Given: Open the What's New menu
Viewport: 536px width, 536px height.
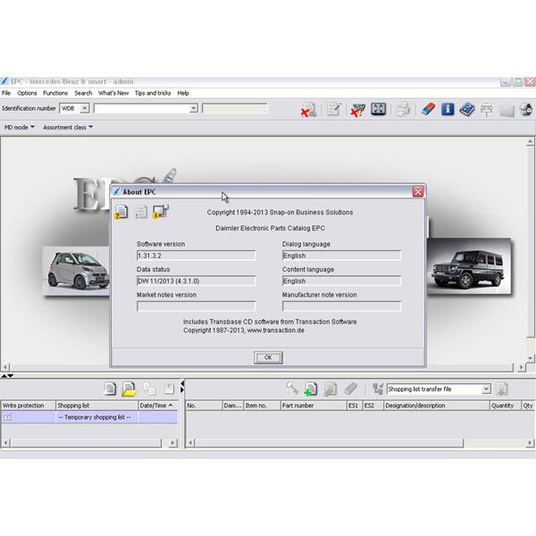Looking at the screenshot, I should 113,93.
